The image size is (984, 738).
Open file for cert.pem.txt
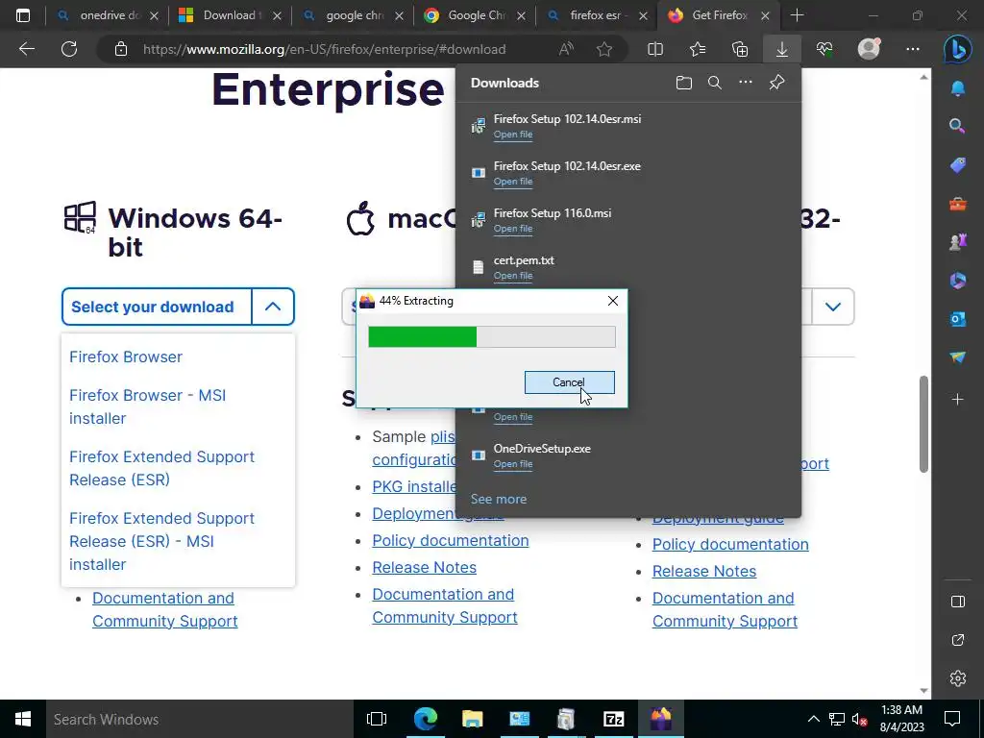coord(513,276)
